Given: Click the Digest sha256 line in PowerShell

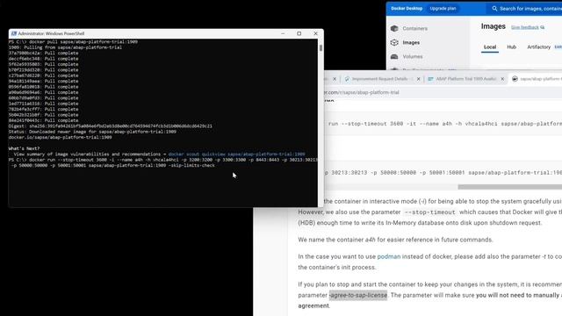Looking at the screenshot, I should pyautogui.click(x=110, y=126).
